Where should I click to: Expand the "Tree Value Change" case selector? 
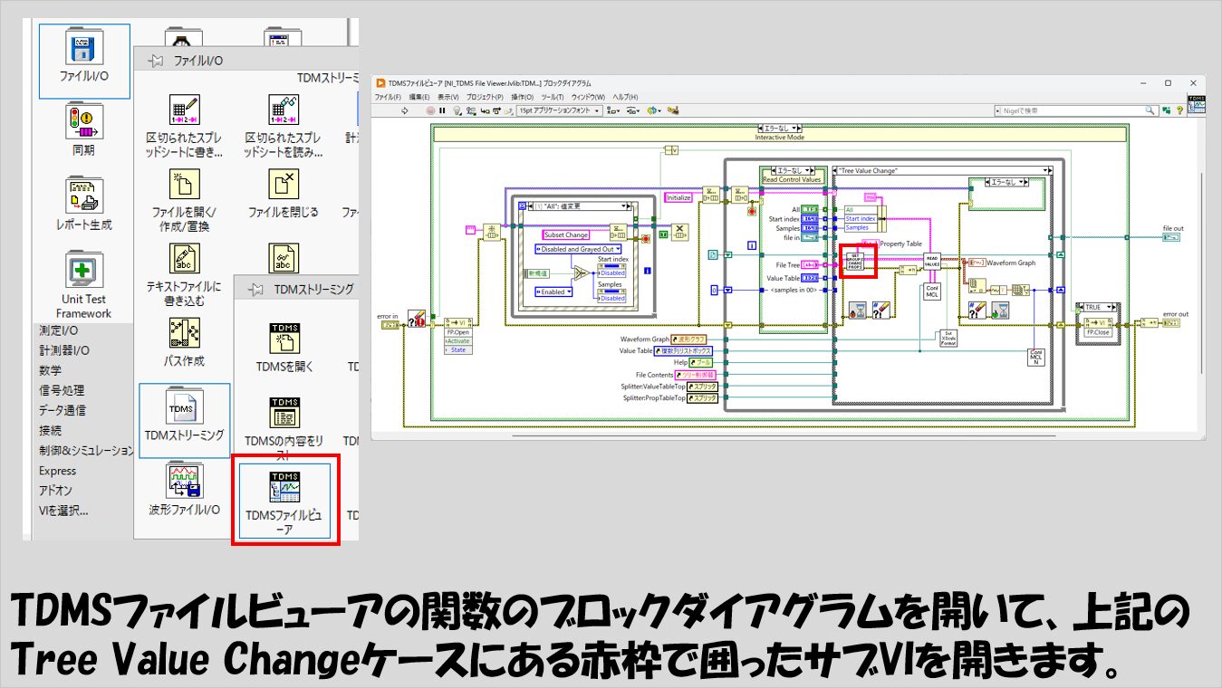pos(1046,170)
